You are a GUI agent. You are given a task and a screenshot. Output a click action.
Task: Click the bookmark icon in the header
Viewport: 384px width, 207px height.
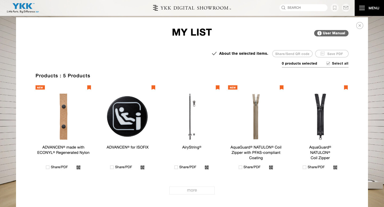[x=335, y=8]
